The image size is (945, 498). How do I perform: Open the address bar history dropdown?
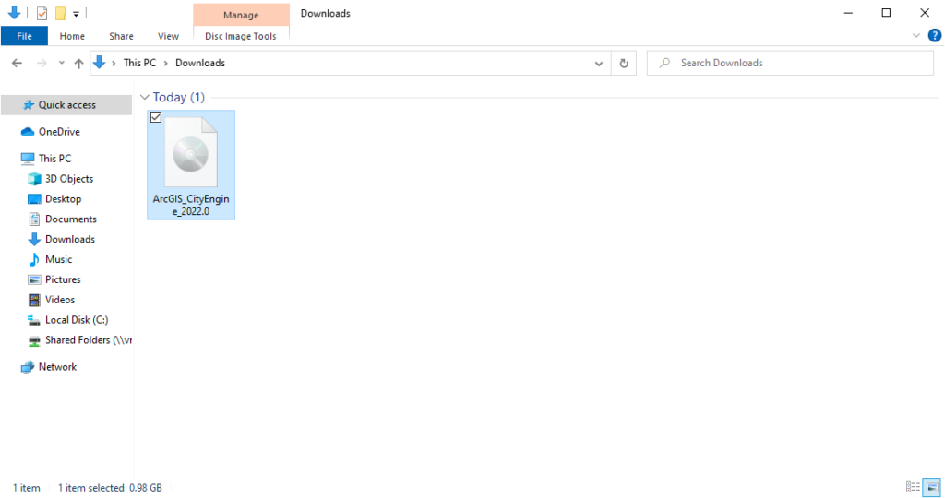coord(598,64)
